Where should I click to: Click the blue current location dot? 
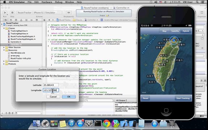(174, 40)
